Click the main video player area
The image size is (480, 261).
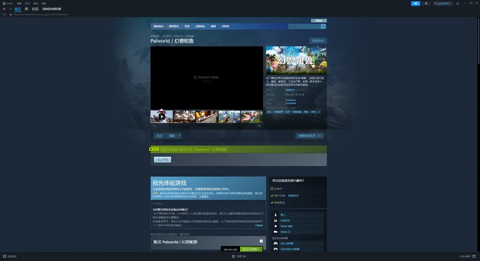207,78
